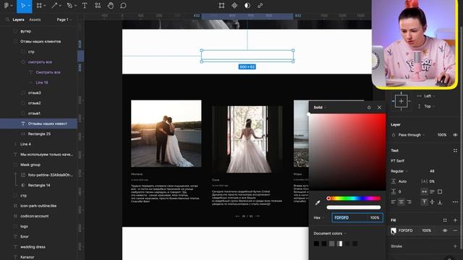
Task: Remove the FDFDFD fill
Action: (x=455, y=230)
